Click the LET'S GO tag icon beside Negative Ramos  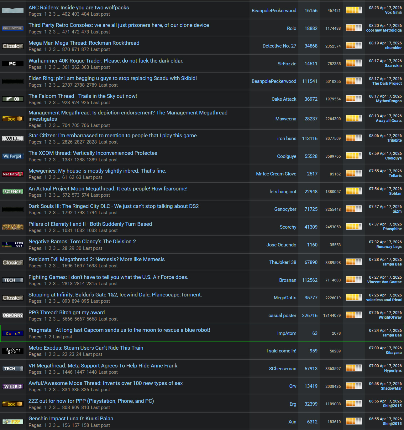pos(13,245)
